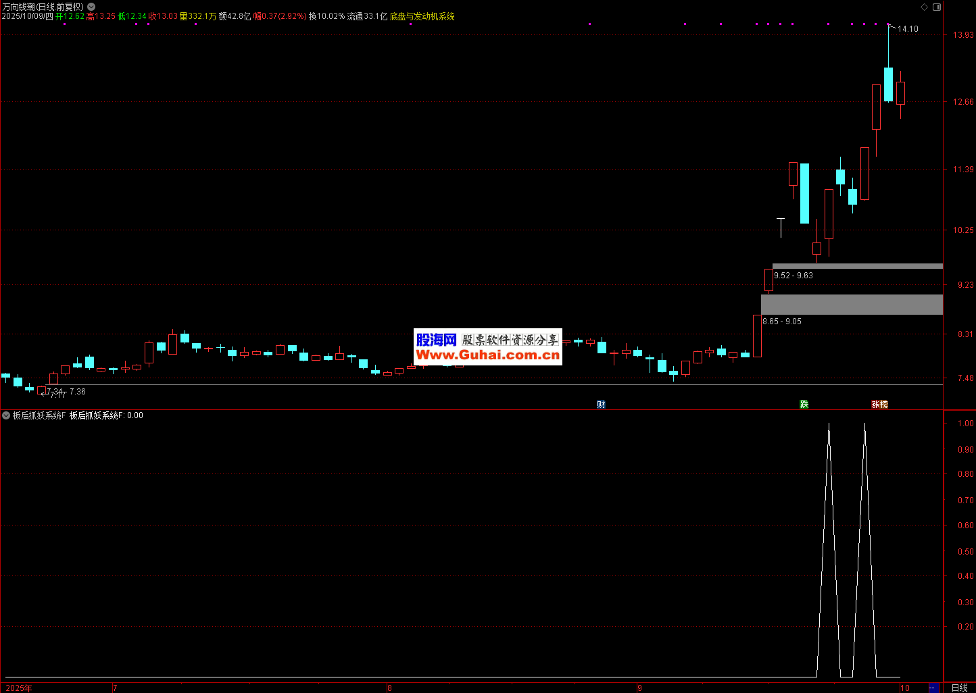The height and width of the screenshot is (693, 976).
Task: Select the 14.10 high price marker
Action: (908, 29)
